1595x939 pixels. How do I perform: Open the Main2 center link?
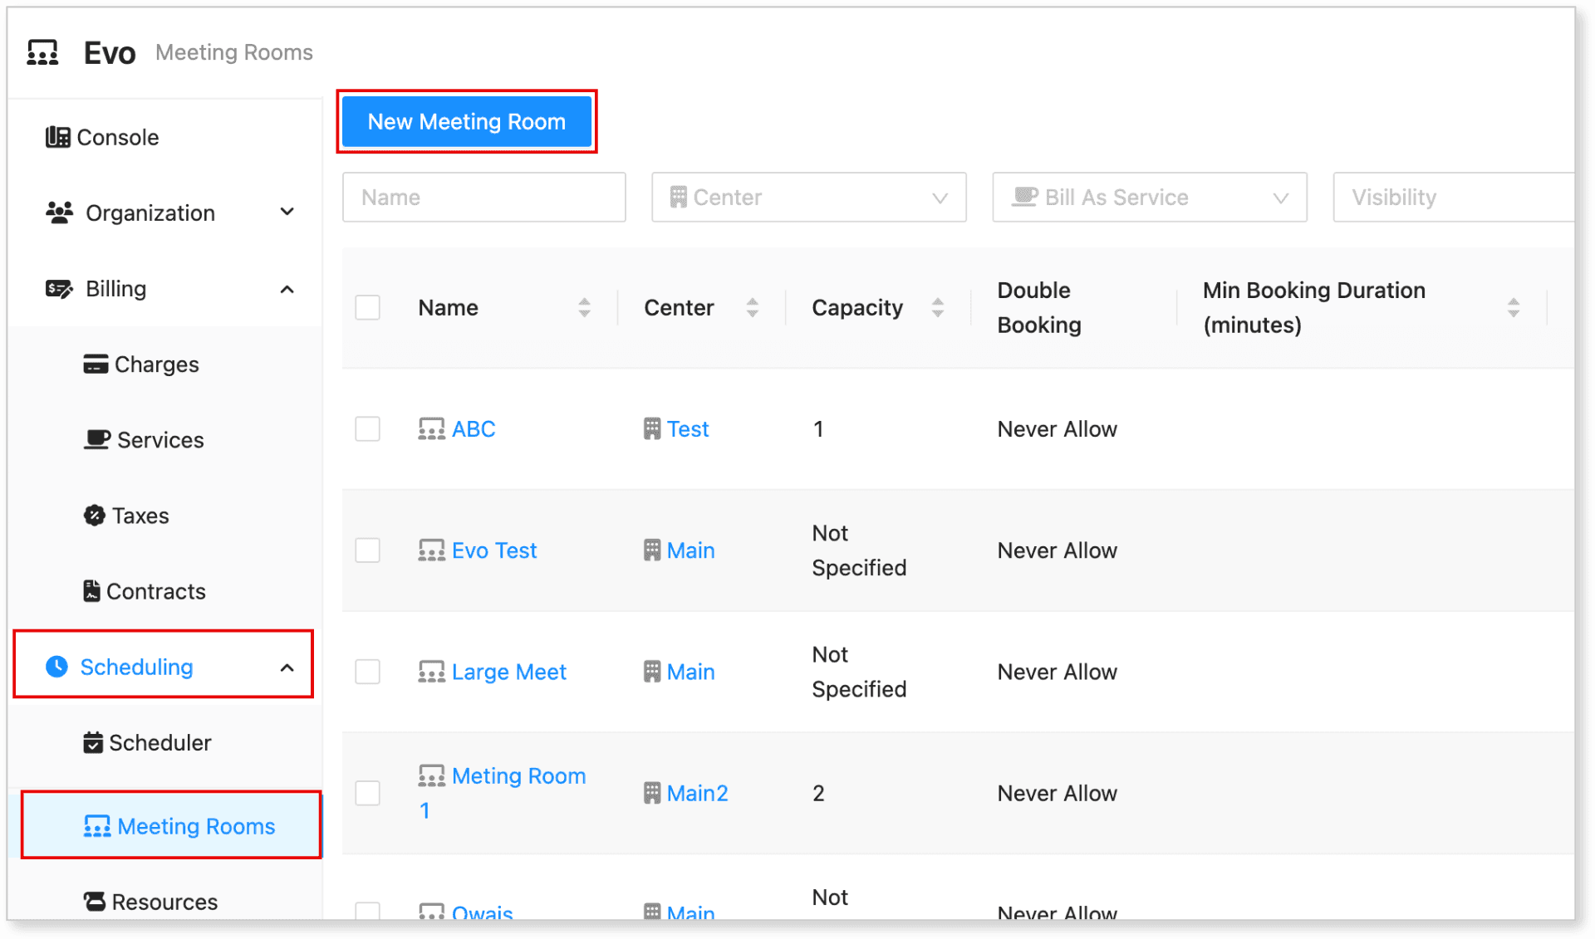tap(697, 793)
